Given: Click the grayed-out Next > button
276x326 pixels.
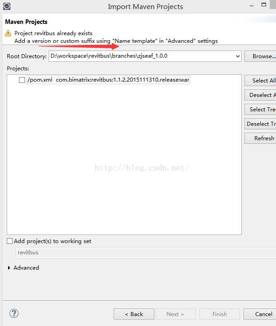Looking at the screenshot, I should (175, 314).
